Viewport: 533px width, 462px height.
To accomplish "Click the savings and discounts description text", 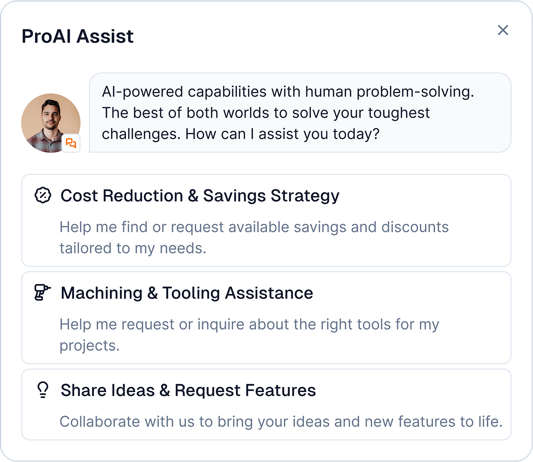I will pos(254,238).
